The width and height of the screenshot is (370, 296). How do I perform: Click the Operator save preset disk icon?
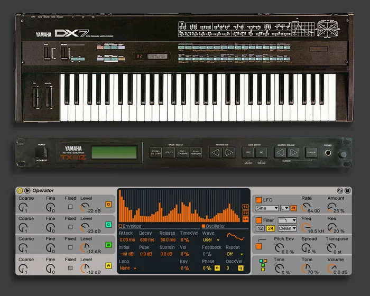click(x=348, y=190)
